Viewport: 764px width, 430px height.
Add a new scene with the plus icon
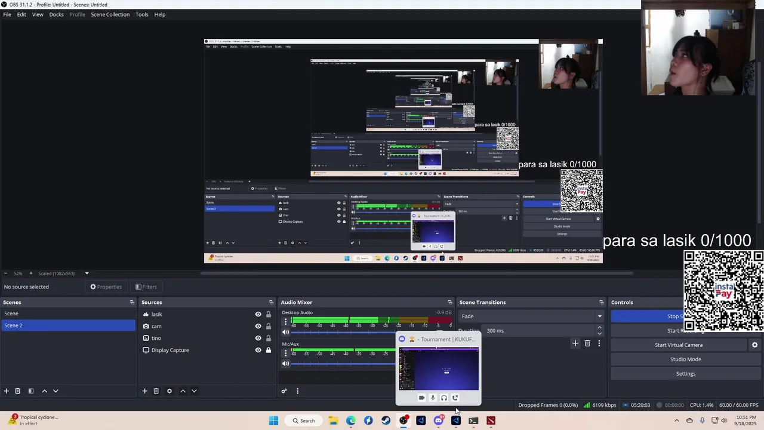(7, 391)
